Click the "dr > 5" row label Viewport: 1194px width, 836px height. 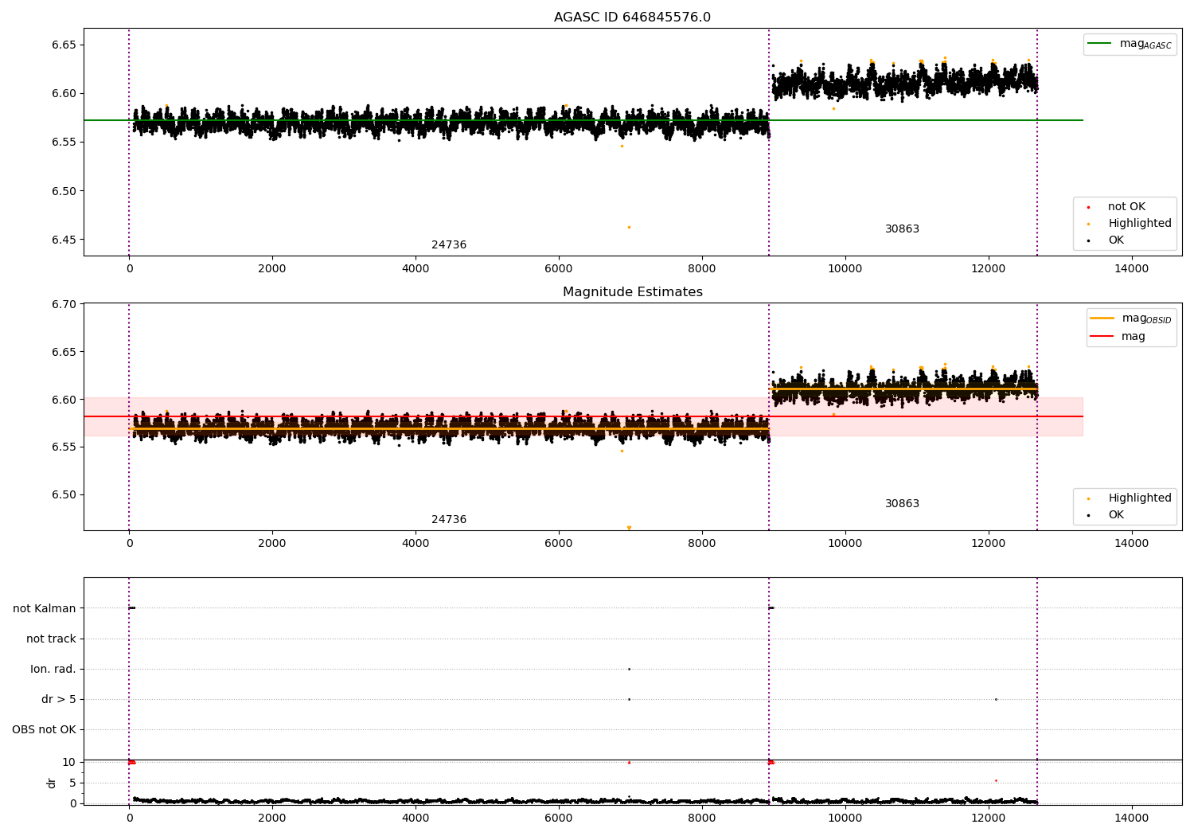pos(59,699)
